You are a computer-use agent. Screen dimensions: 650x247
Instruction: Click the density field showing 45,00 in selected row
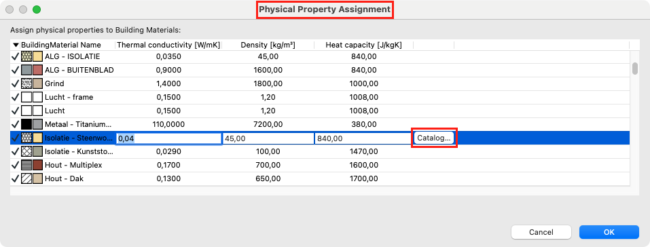[268, 138]
